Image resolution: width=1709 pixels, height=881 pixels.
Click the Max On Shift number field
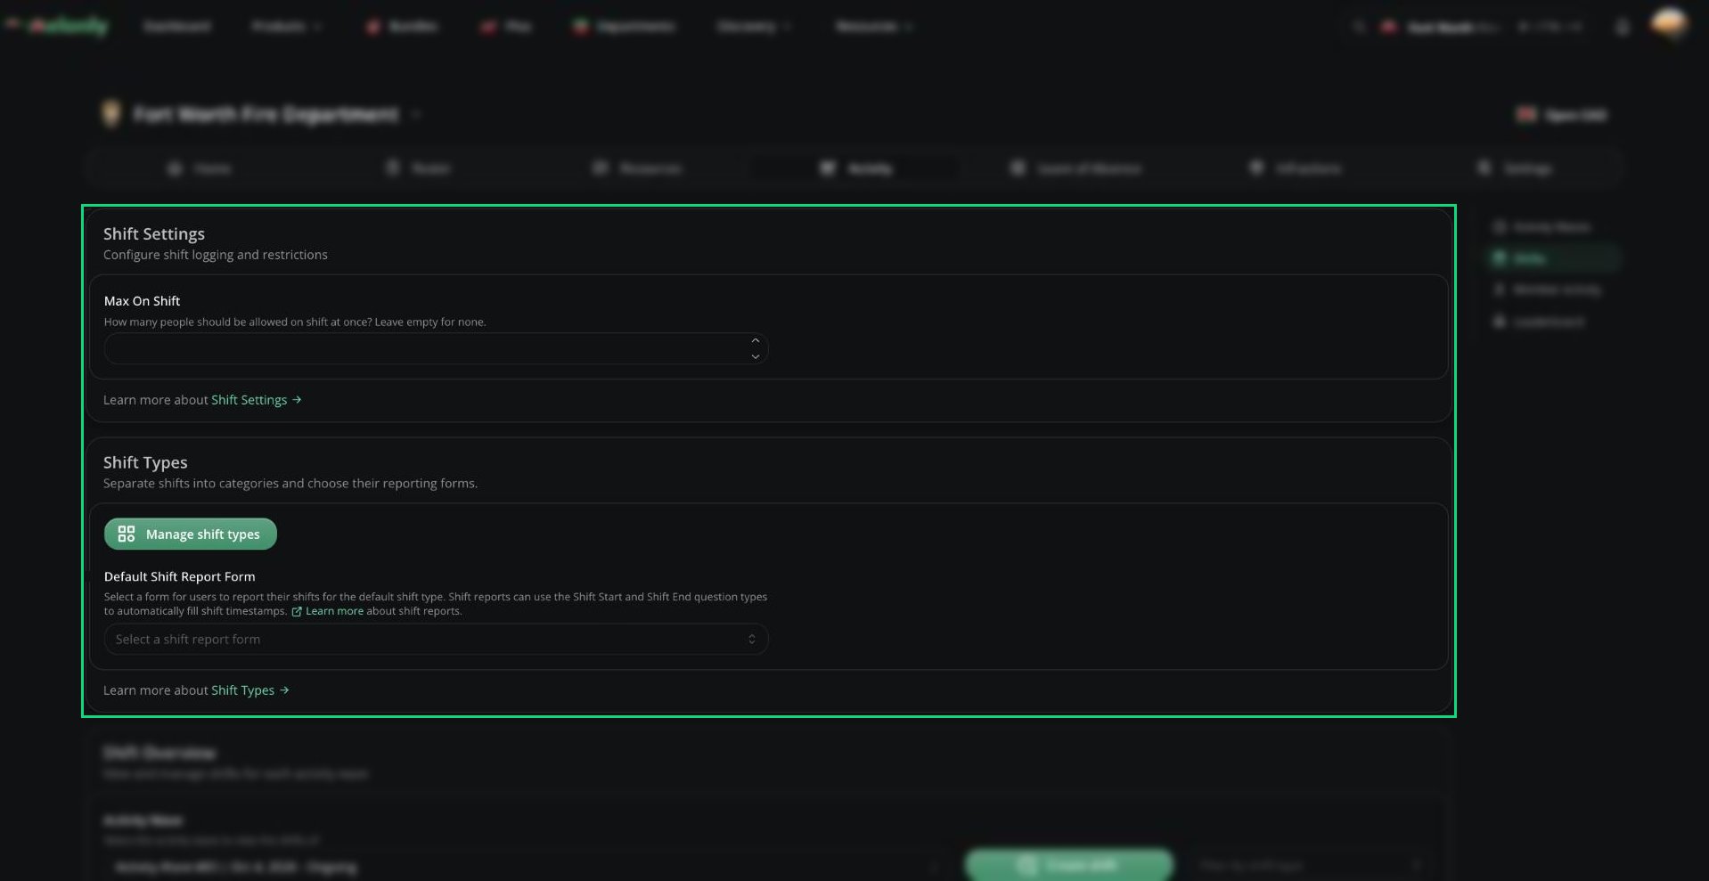tap(436, 348)
